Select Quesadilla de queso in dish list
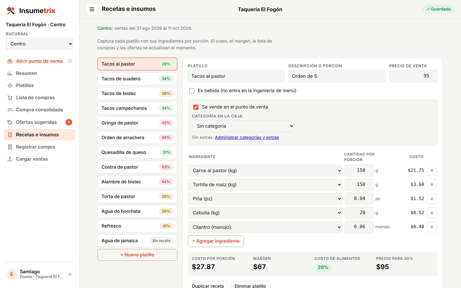Image resolution: width=461 pixels, height=288 pixels. (x=137, y=152)
